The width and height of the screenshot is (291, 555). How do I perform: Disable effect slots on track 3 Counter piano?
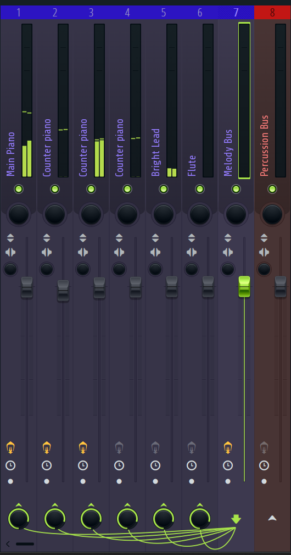(83, 448)
